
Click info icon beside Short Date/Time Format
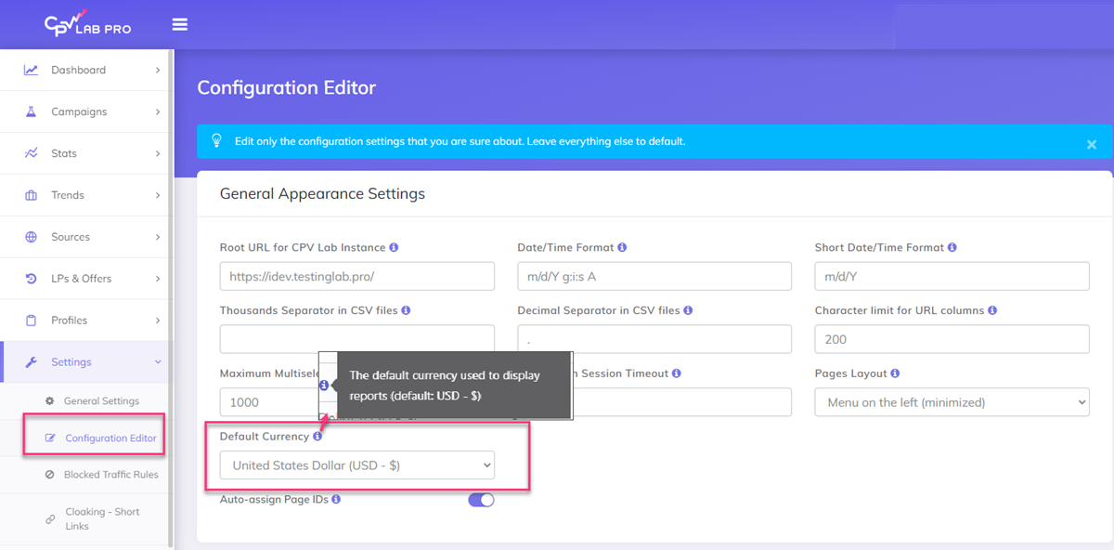pyautogui.click(x=952, y=248)
